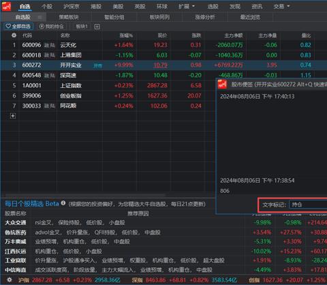Click the logo icon in the 股市便签 popup title
The height and width of the screenshot is (285, 327).
tap(222, 85)
